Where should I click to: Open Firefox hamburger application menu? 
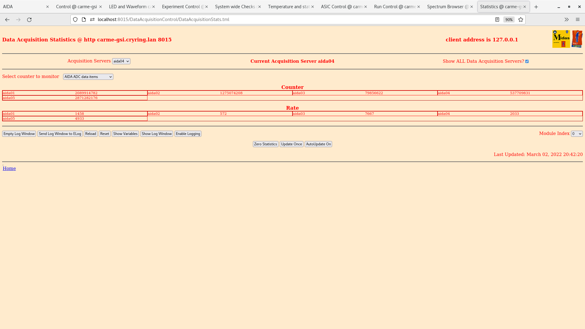(x=578, y=19)
